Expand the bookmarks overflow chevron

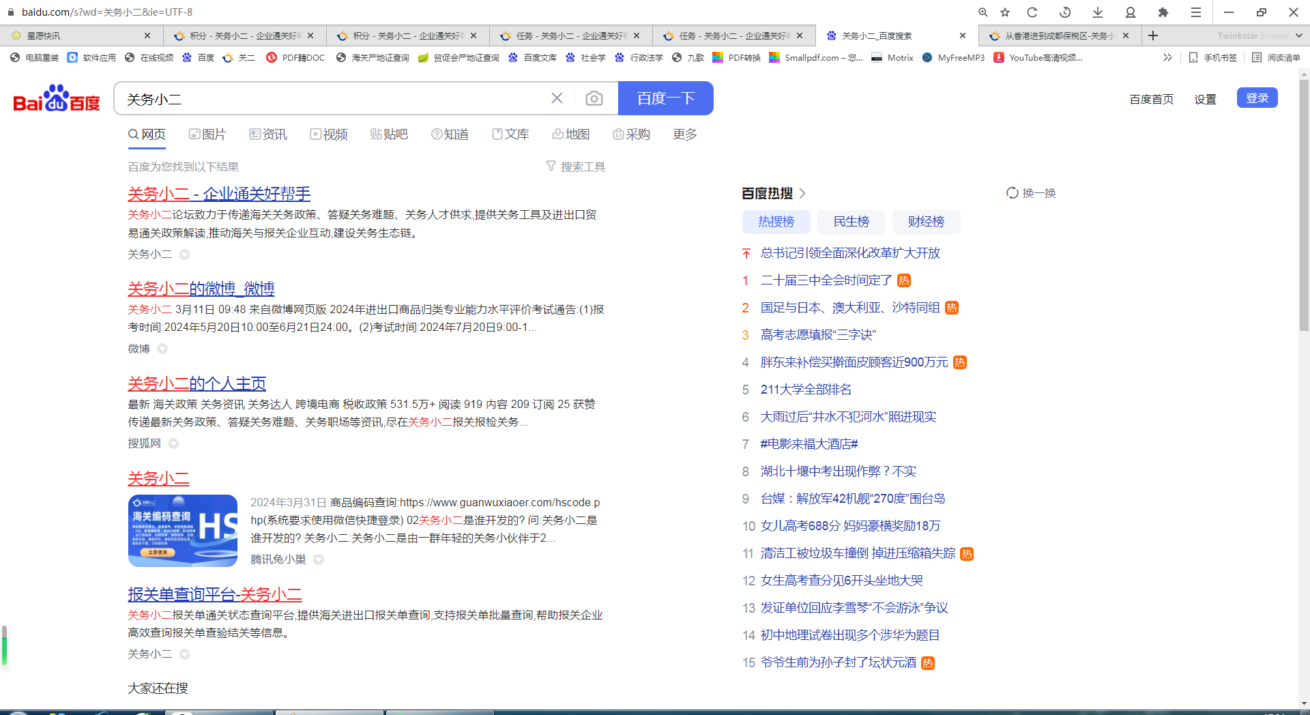1167,57
